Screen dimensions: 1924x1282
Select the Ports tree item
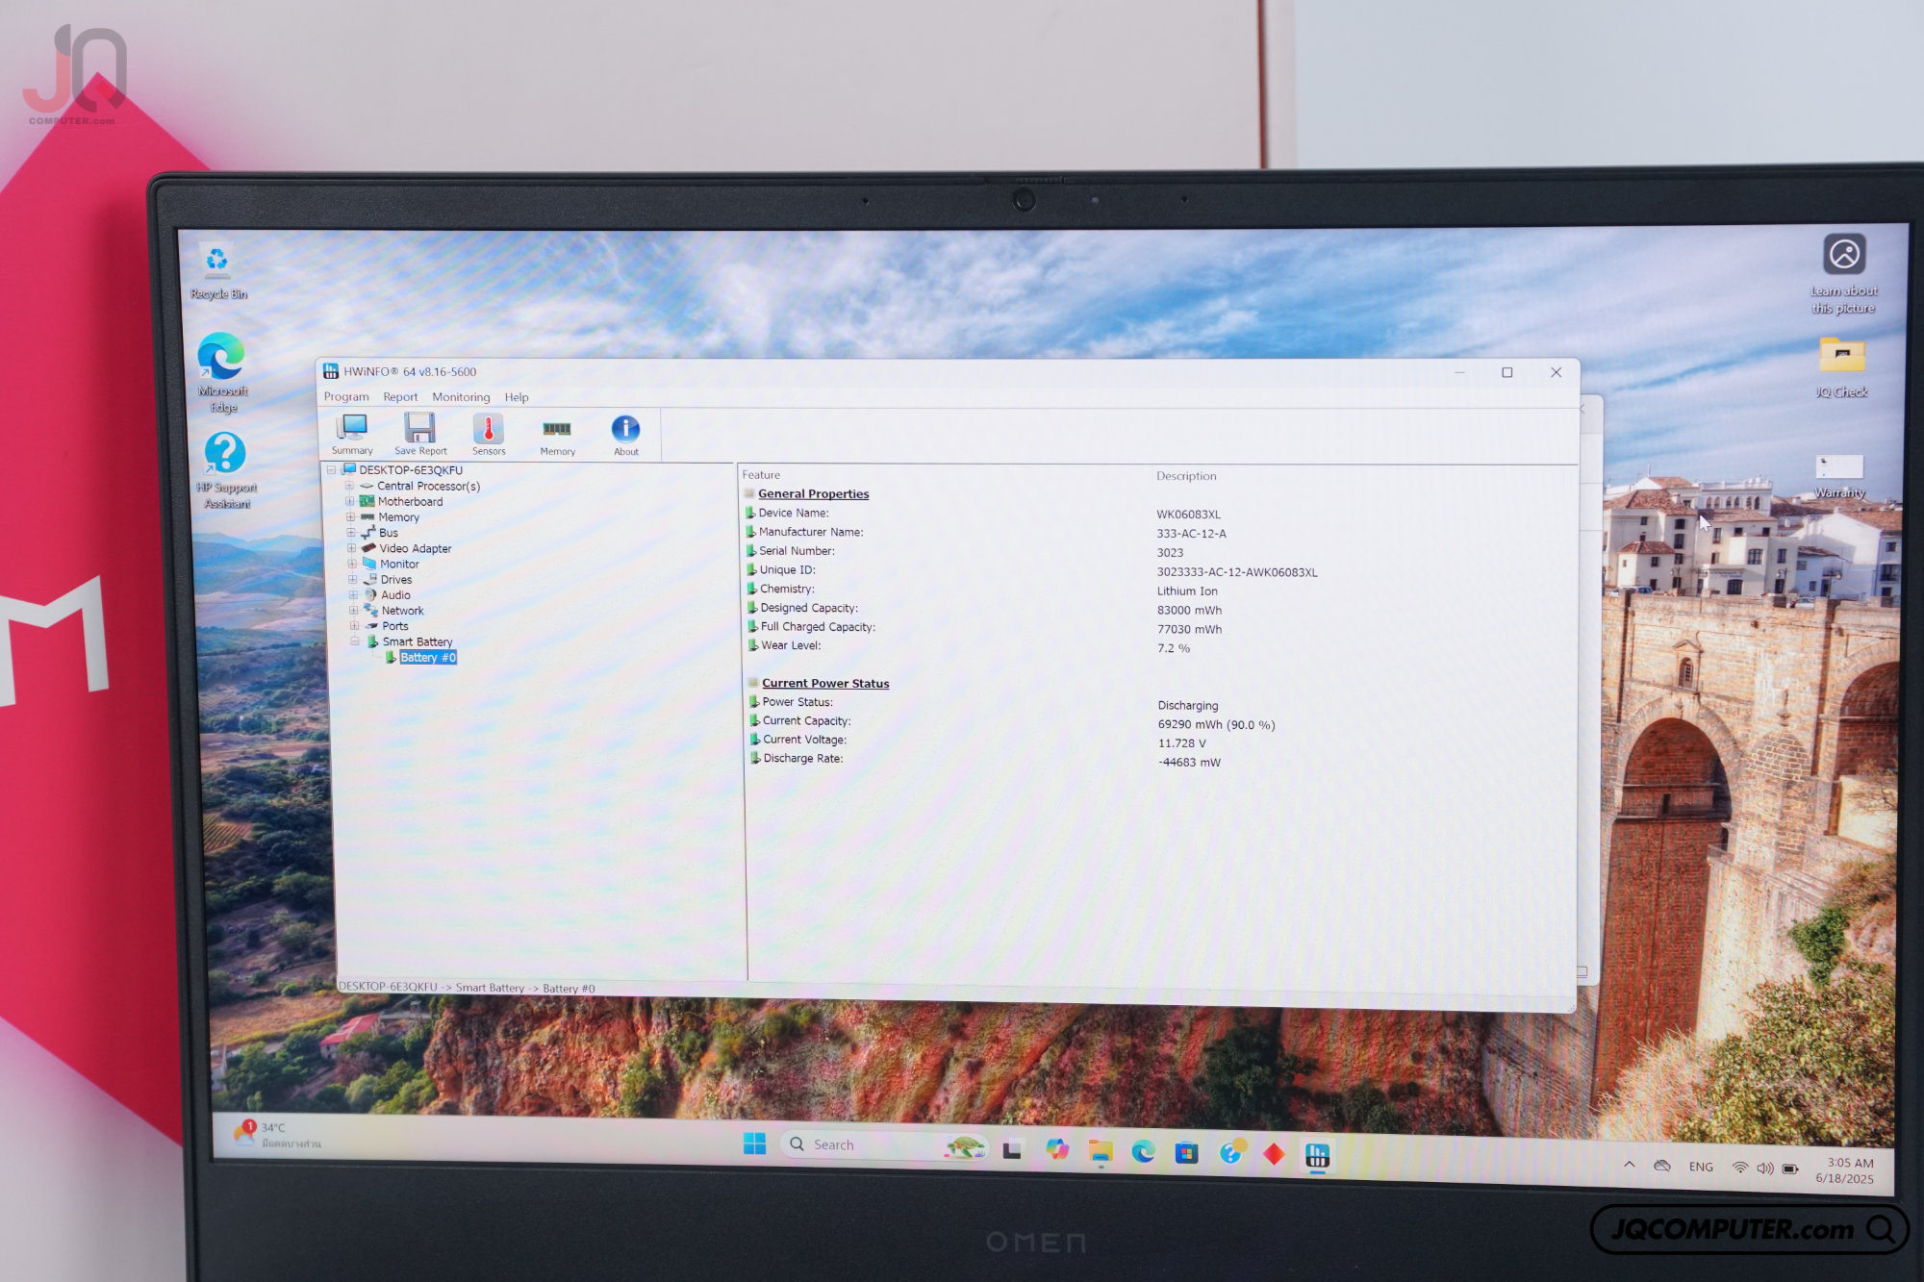tap(394, 626)
